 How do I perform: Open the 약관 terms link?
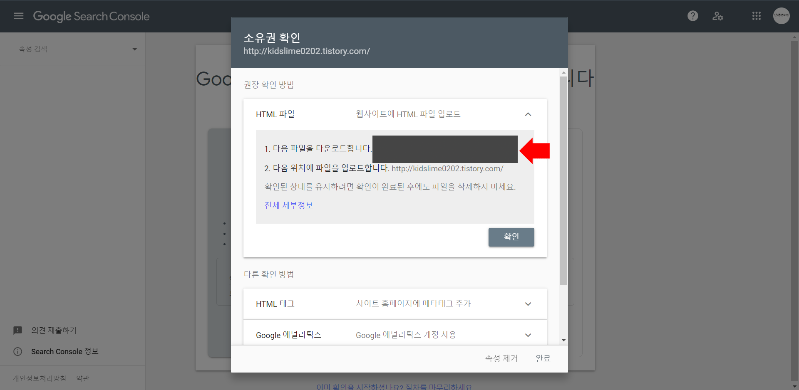(83, 378)
